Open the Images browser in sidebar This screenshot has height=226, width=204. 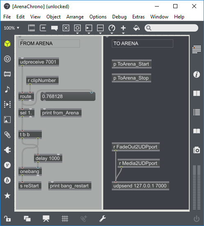[x=7, y=120]
